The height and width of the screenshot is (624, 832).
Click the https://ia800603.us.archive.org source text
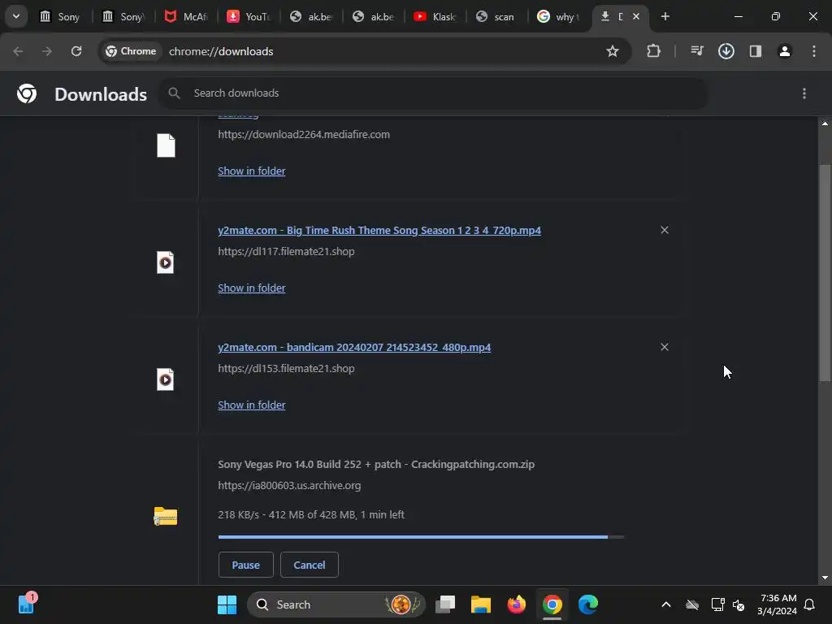pos(289,486)
